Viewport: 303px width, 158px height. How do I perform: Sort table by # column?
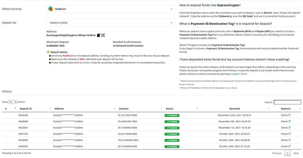(10, 109)
